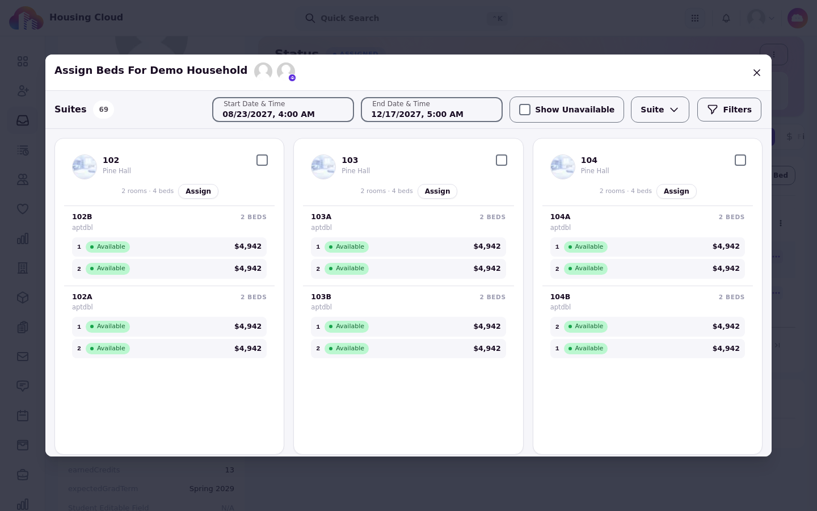Open chat message icon in sidebar
The height and width of the screenshot is (511, 817).
[23, 386]
